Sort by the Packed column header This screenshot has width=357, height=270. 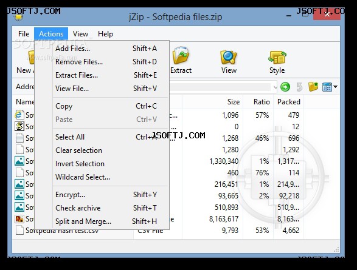pos(288,102)
